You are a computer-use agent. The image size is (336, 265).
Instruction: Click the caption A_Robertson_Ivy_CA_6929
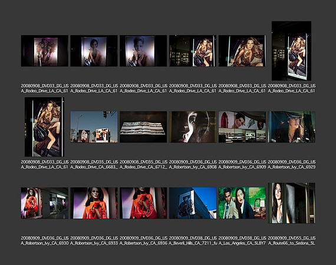pos(292,167)
